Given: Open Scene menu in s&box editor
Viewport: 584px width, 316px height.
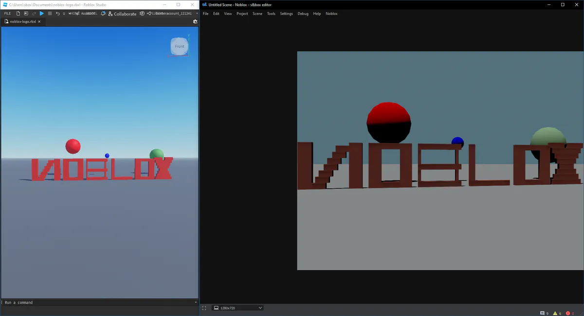Looking at the screenshot, I should [x=257, y=14].
